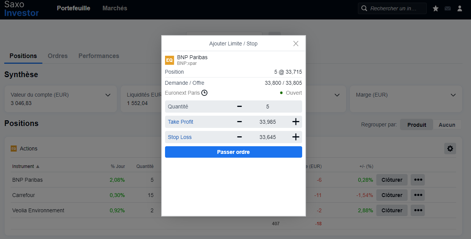Click the Passer ordre button
Viewport: 471px width, 239px height.
pyautogui.click(x=233, y=152)
